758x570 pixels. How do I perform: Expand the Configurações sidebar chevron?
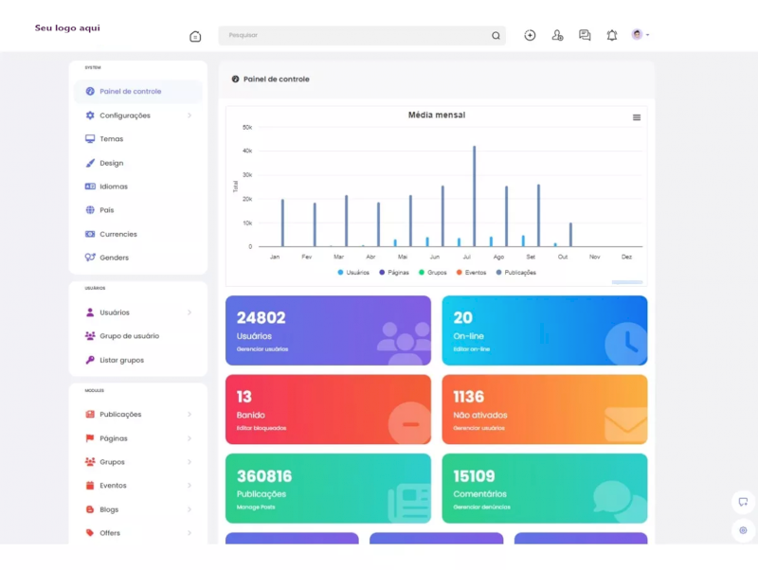[189, 116]
